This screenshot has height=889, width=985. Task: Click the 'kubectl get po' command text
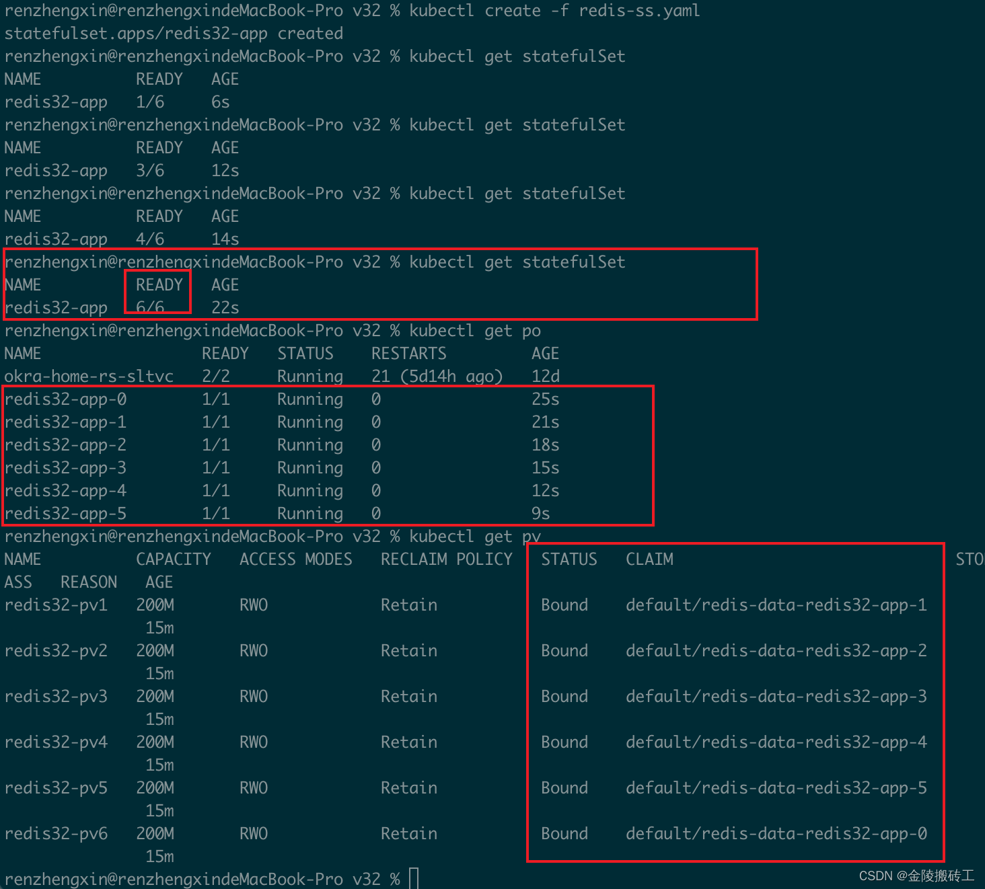point(475,331)
